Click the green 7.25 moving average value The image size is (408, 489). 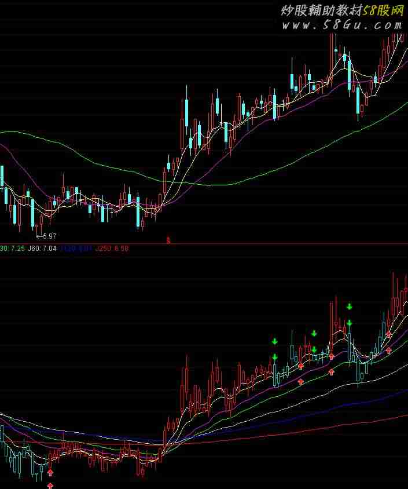tap(18, 249)
